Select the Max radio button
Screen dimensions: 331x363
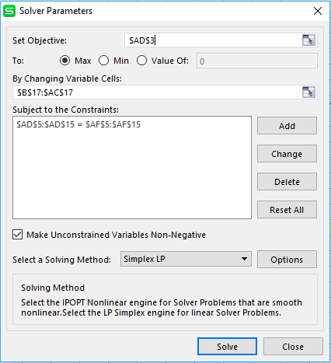click(x=64, y=61)
